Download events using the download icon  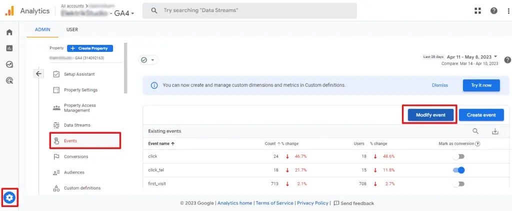point(495,131)
